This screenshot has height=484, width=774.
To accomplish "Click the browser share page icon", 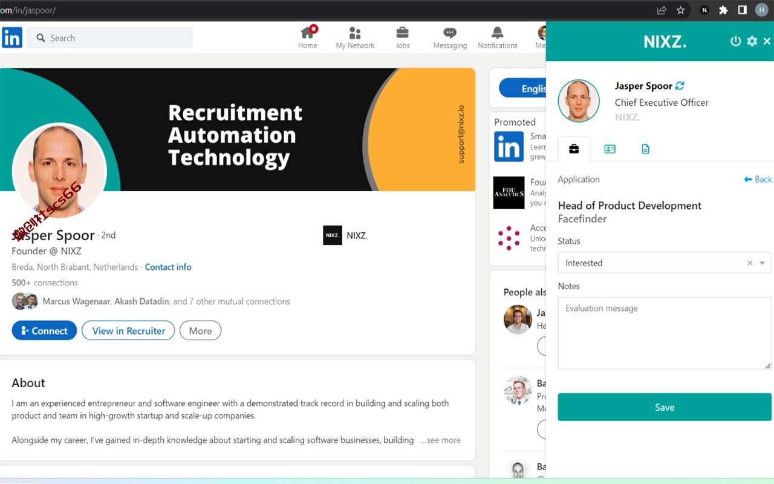I will (x=662, y=10).
